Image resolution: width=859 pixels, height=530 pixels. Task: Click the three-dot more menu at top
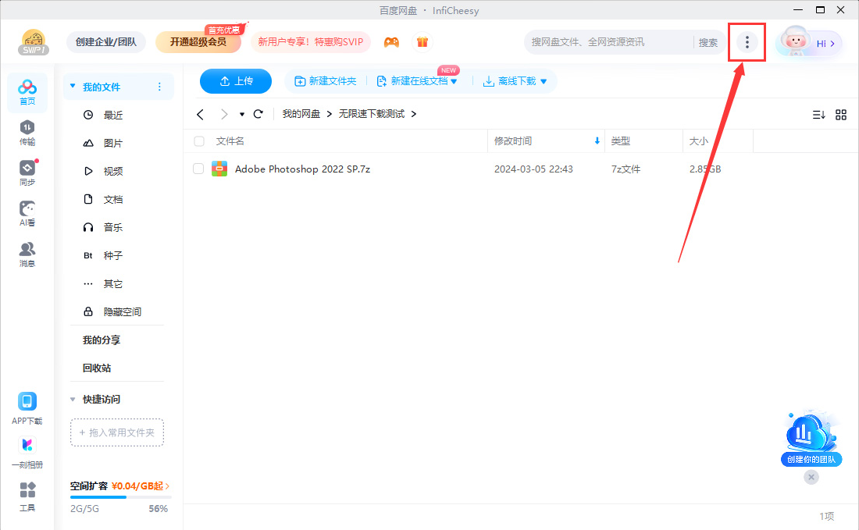point(747,42)
